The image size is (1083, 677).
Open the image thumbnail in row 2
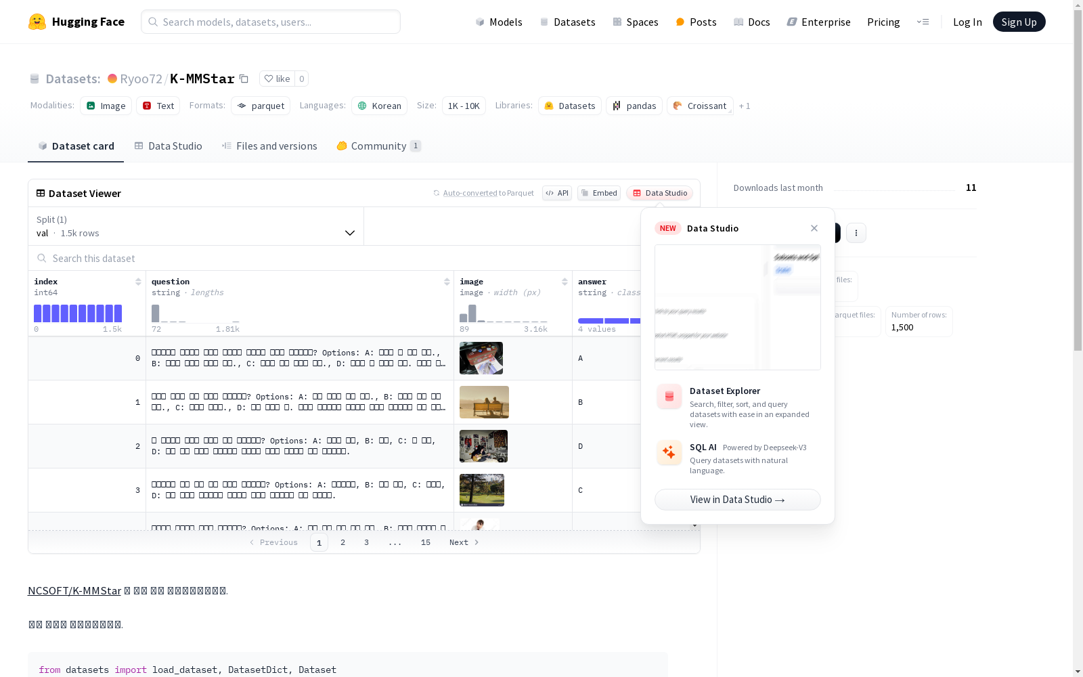(483, 446)
